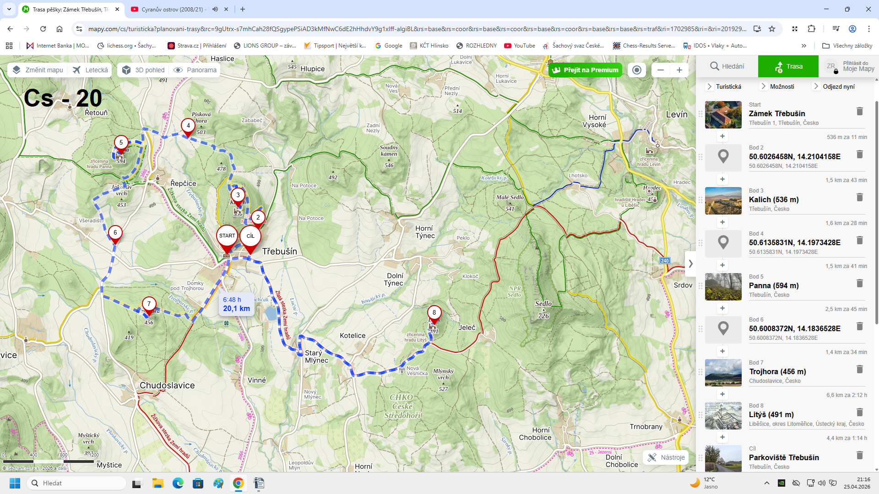Center map on my location
Screen dimensions: 879x494
636,70
